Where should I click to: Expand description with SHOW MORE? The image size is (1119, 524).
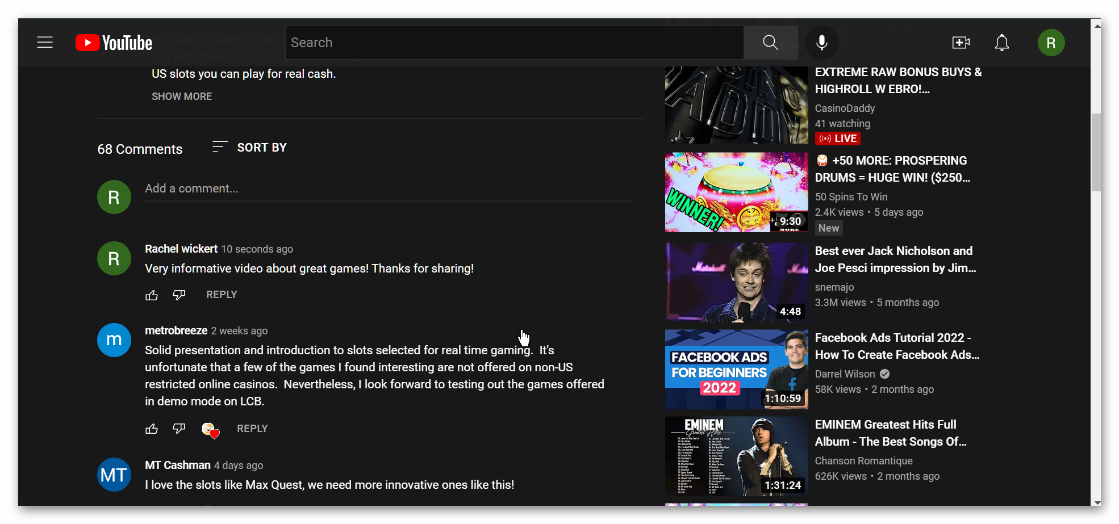tap(182, 97)
